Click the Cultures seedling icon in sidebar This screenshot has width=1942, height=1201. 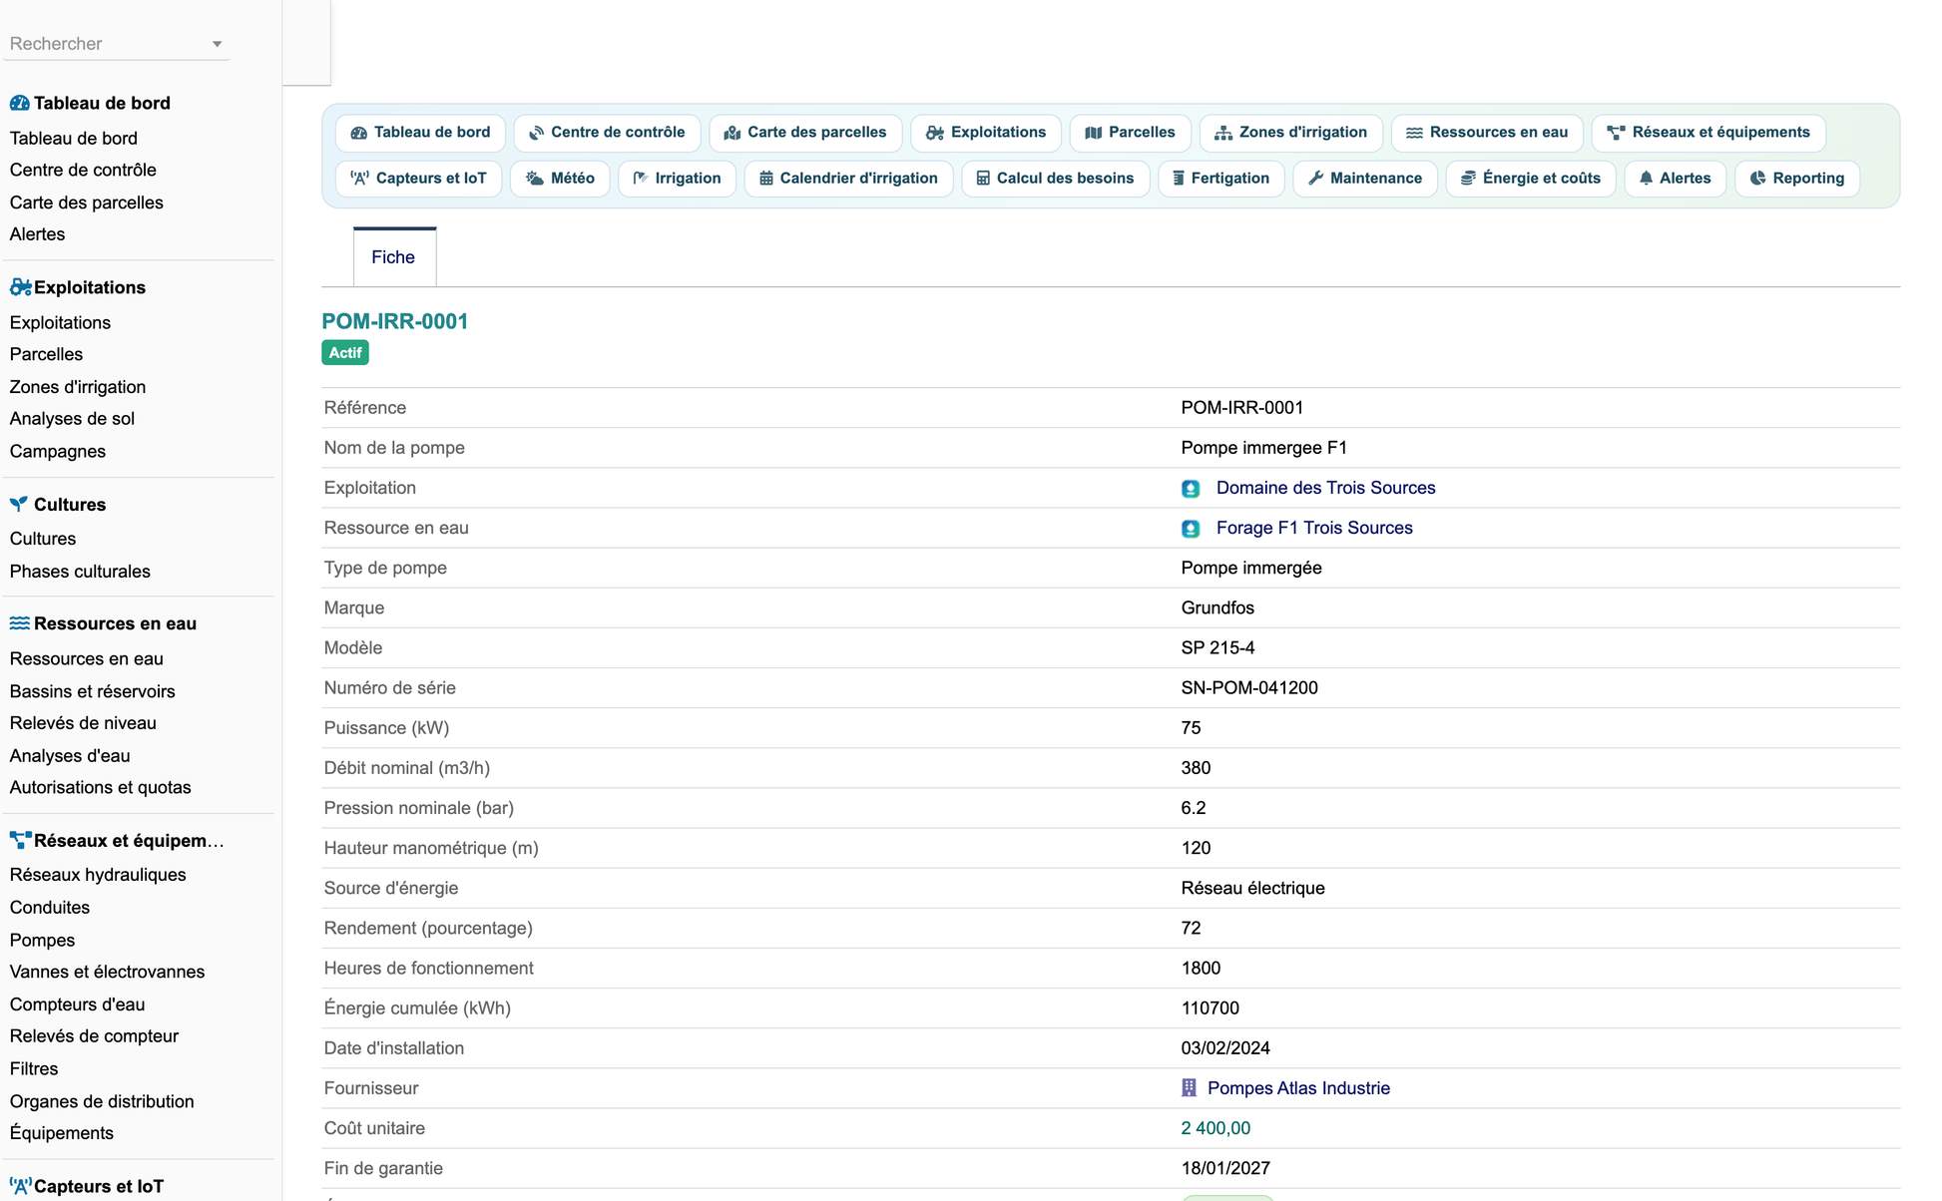click(x=19, y=504)
